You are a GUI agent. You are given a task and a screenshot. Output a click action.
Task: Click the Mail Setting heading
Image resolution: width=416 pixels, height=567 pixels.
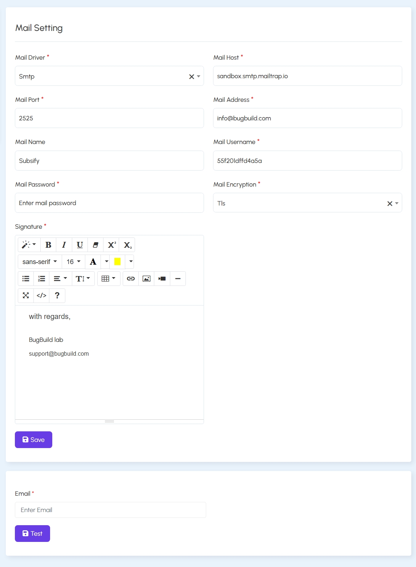pos(39,28)
